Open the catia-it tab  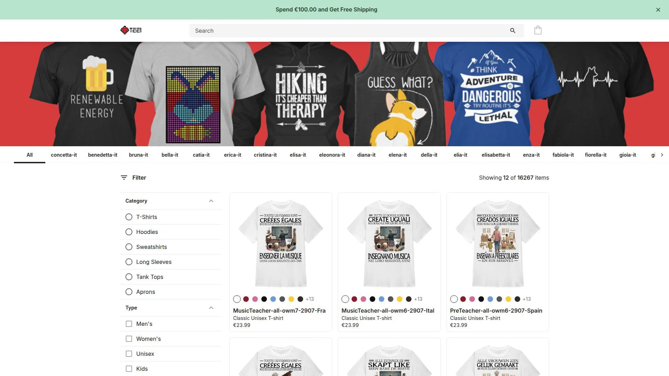[201, 155]
